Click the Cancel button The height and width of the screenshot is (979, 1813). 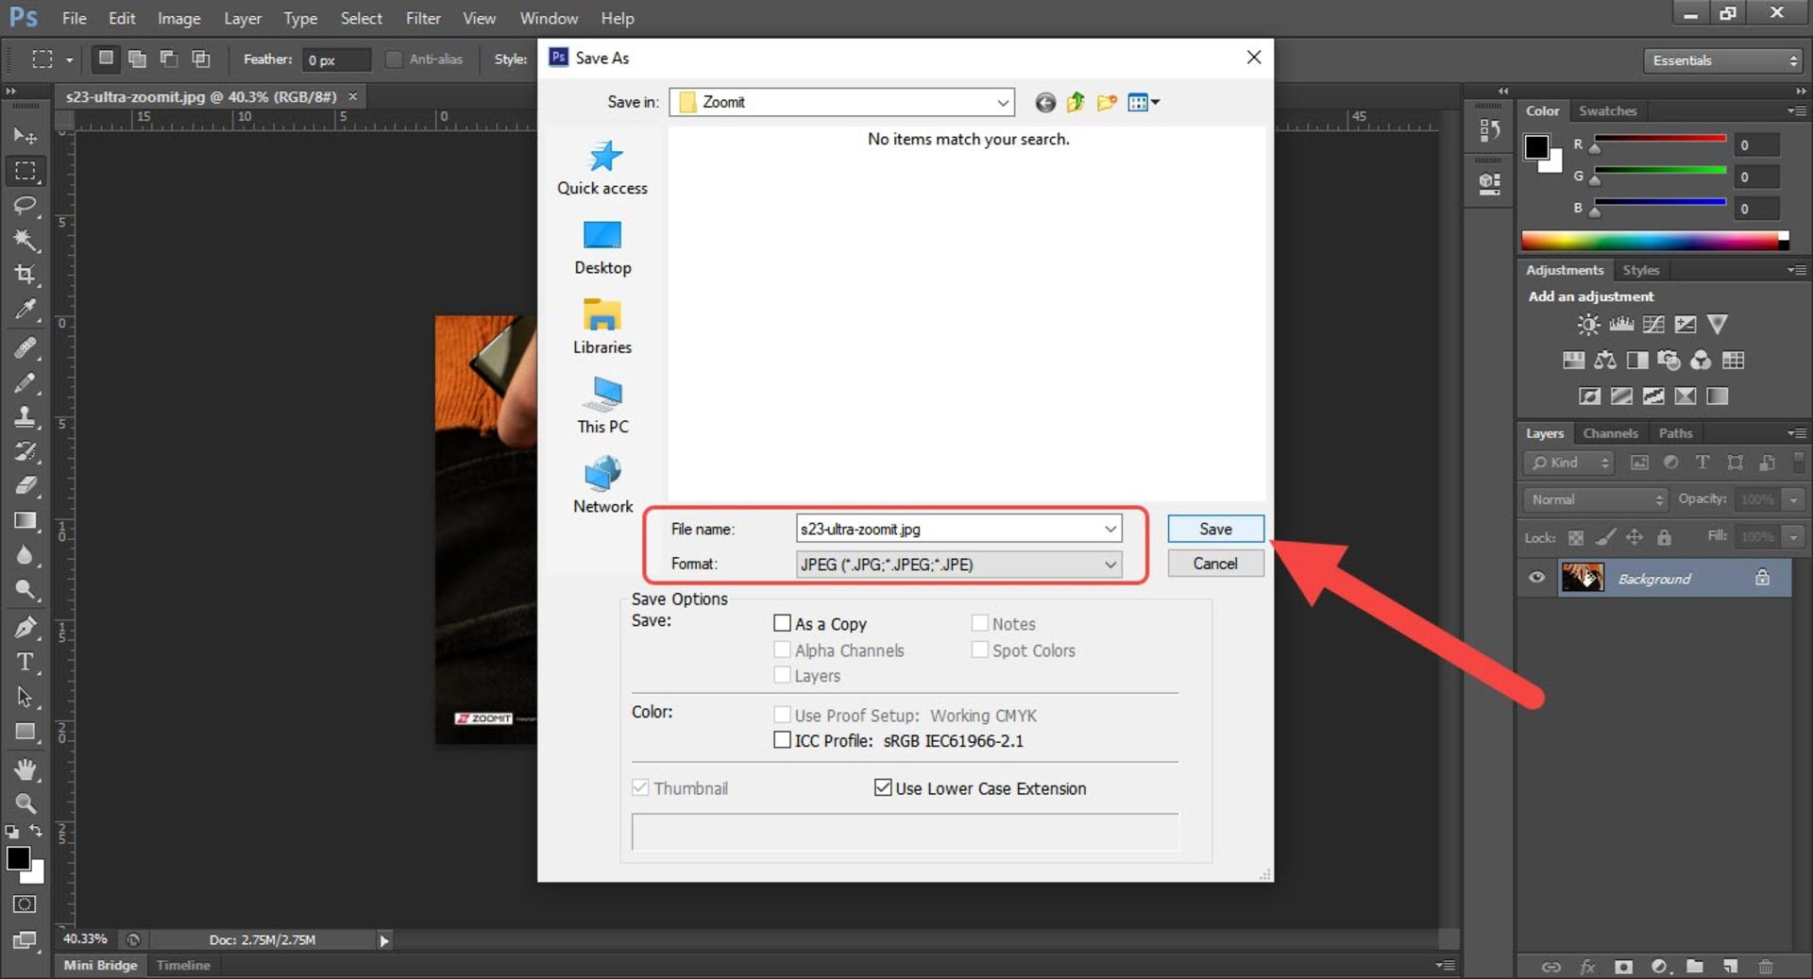click(1215, 564)
